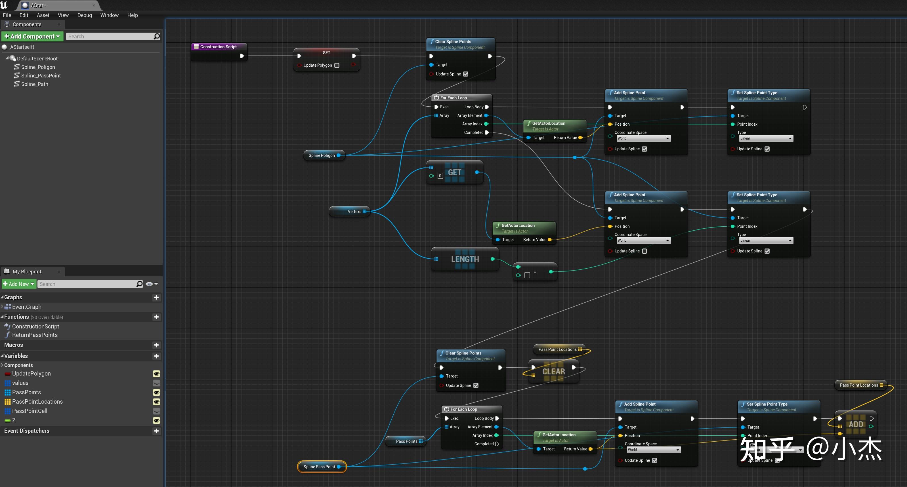
Task: Open the Asset menu
Action: point(43,15)
